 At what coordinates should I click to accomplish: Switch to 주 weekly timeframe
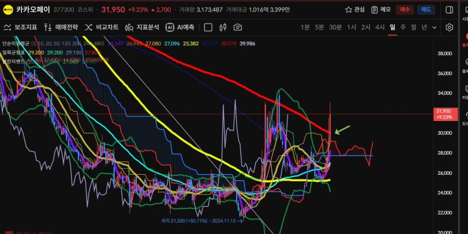[x=403, y=27]
